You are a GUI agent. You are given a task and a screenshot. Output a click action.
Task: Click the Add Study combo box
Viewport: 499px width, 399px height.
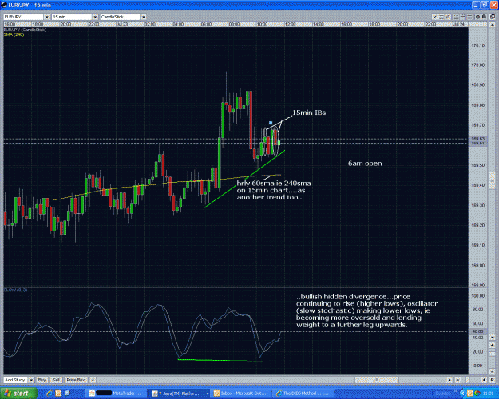click(16, 380)
